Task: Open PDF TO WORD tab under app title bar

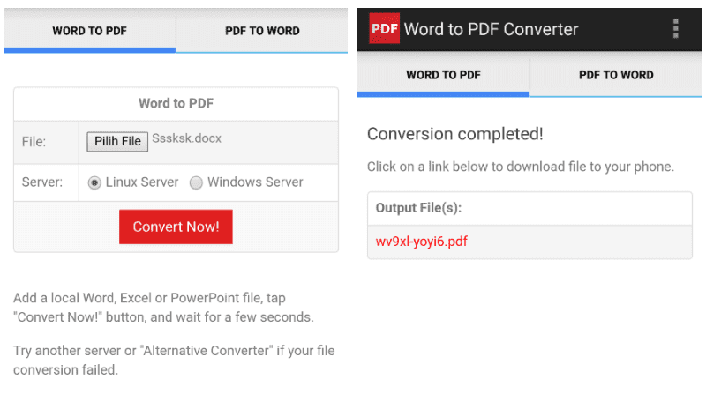Action: coord(616,75)
